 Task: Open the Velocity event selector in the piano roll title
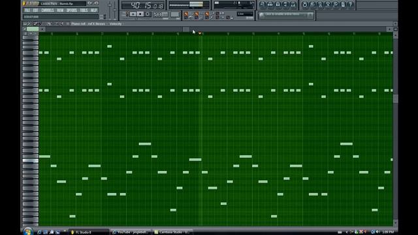116,23
